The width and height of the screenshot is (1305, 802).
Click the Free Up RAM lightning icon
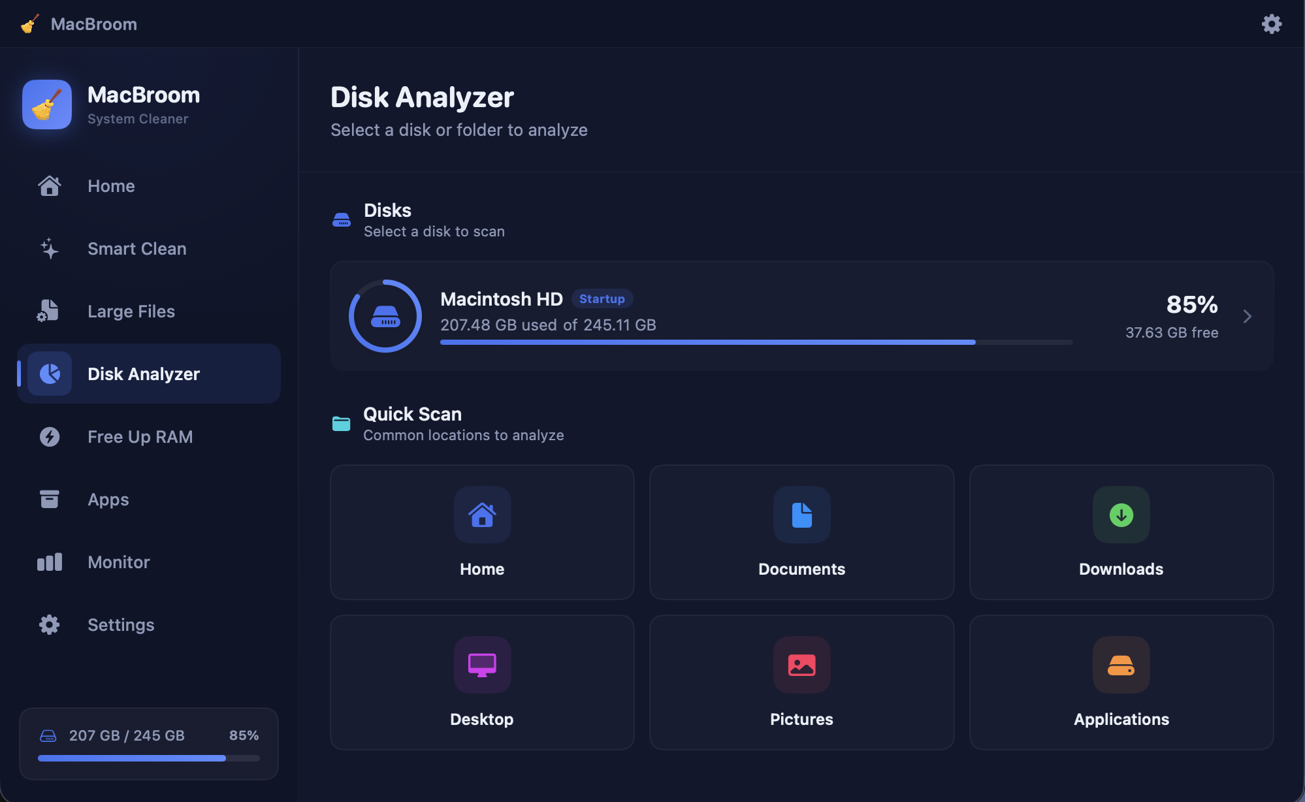pyautogui.click(x=50, y=436)
